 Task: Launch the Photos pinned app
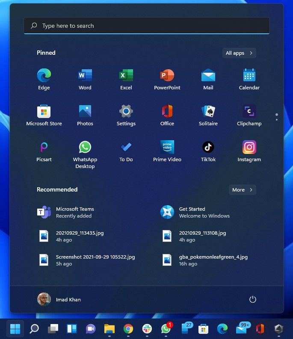click(85, 115)
